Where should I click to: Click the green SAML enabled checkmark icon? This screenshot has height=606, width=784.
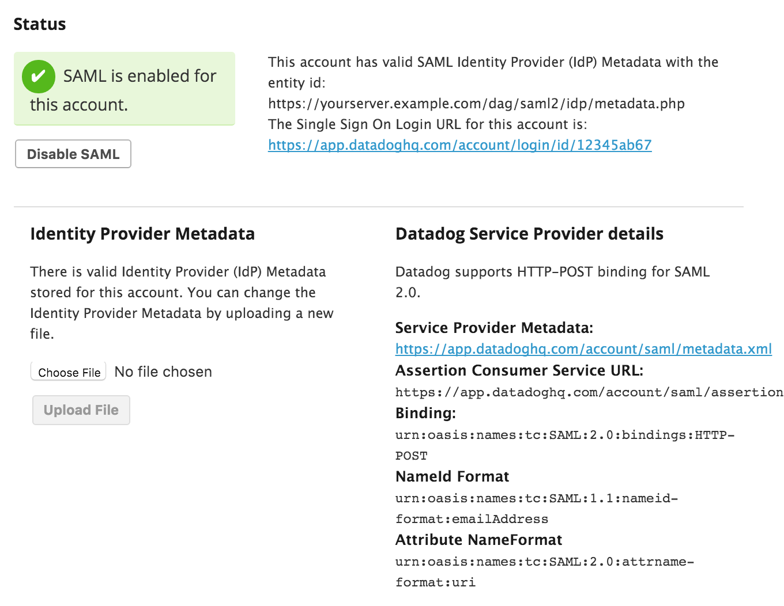[39, 77]
